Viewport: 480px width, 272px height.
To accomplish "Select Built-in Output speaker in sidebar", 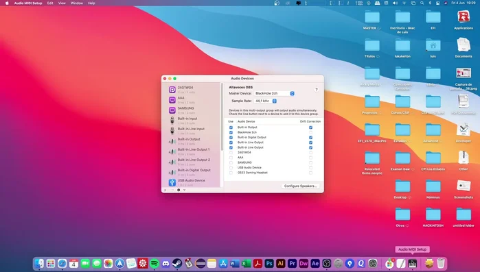I will point(192,141).
